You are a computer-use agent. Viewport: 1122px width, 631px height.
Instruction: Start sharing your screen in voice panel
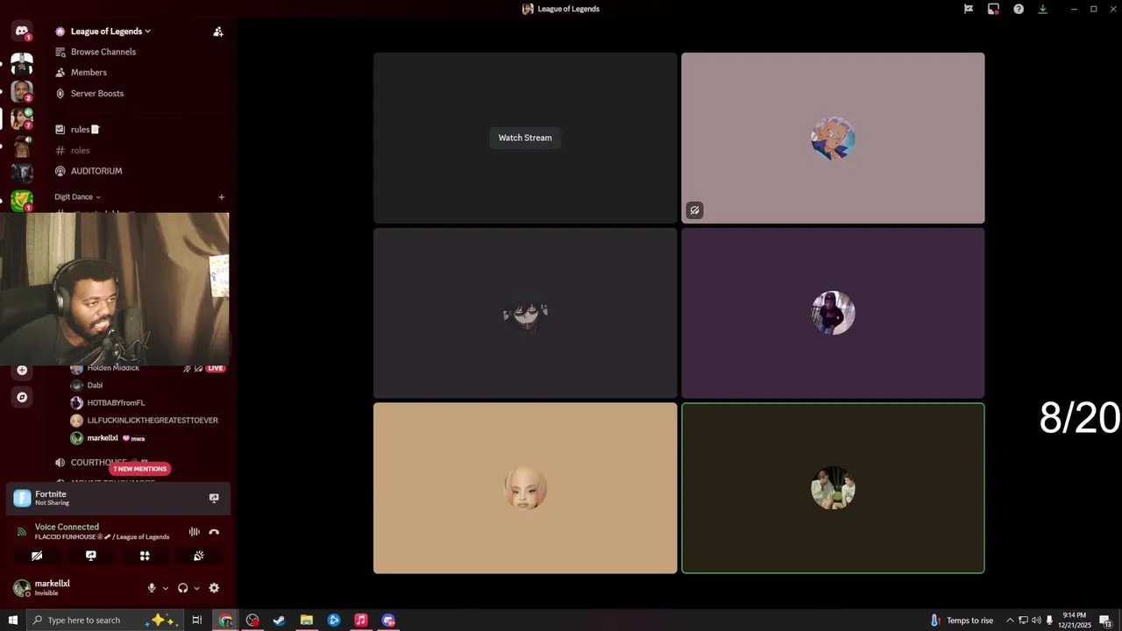[90, 556]
